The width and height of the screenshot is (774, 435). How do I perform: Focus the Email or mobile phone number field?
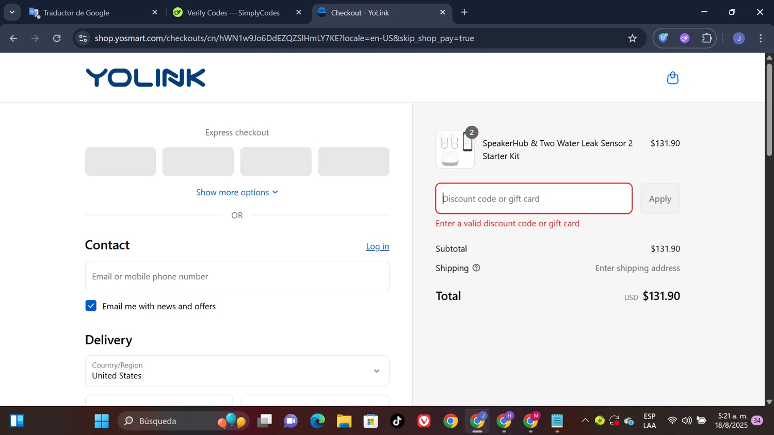click(237, 276)
